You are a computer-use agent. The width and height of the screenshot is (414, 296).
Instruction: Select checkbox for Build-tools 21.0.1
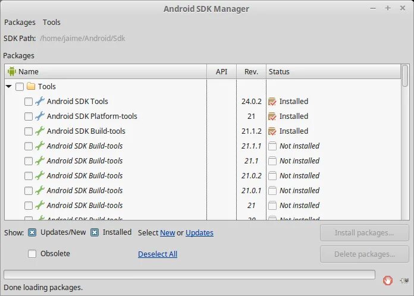tap(28, 190)
